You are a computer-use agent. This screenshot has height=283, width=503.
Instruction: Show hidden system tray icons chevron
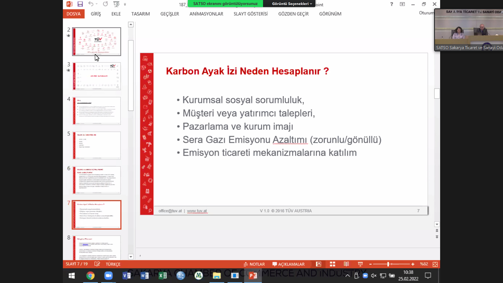348,276
